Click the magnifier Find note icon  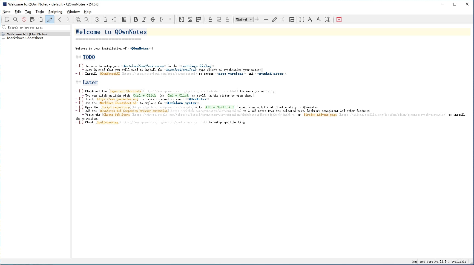coord(16,19)
